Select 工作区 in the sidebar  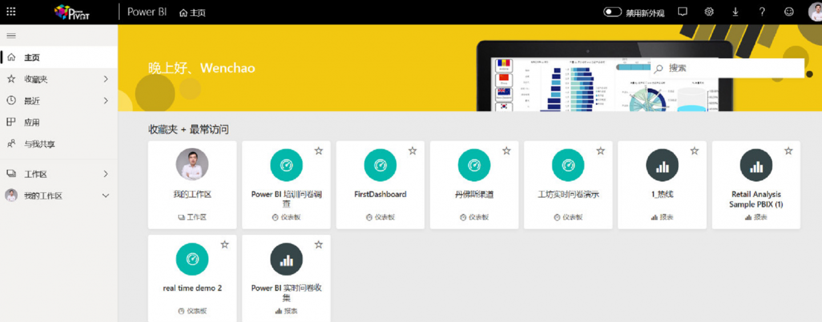(x=59, y=174)
